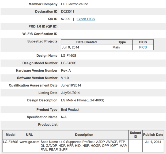This screenshot has height=154, width=166.
Task: Select the Jun 9, 2014 date cell
Action: click(x=86, y=47)
